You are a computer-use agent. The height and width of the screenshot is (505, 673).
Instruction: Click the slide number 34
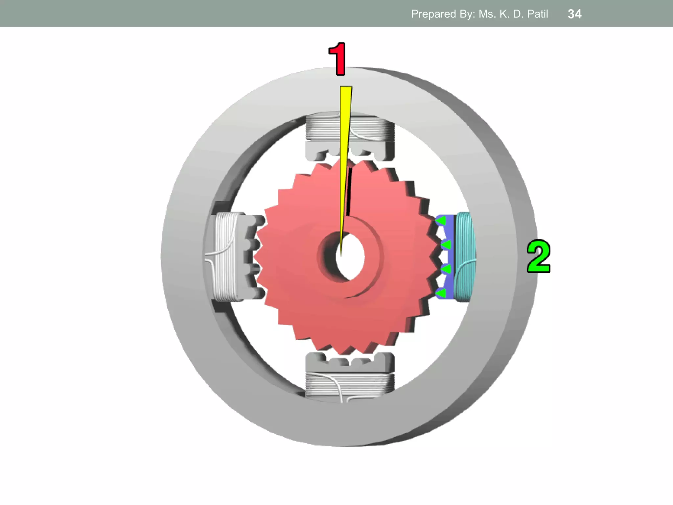pyautogui.click(x=574, y=14)
